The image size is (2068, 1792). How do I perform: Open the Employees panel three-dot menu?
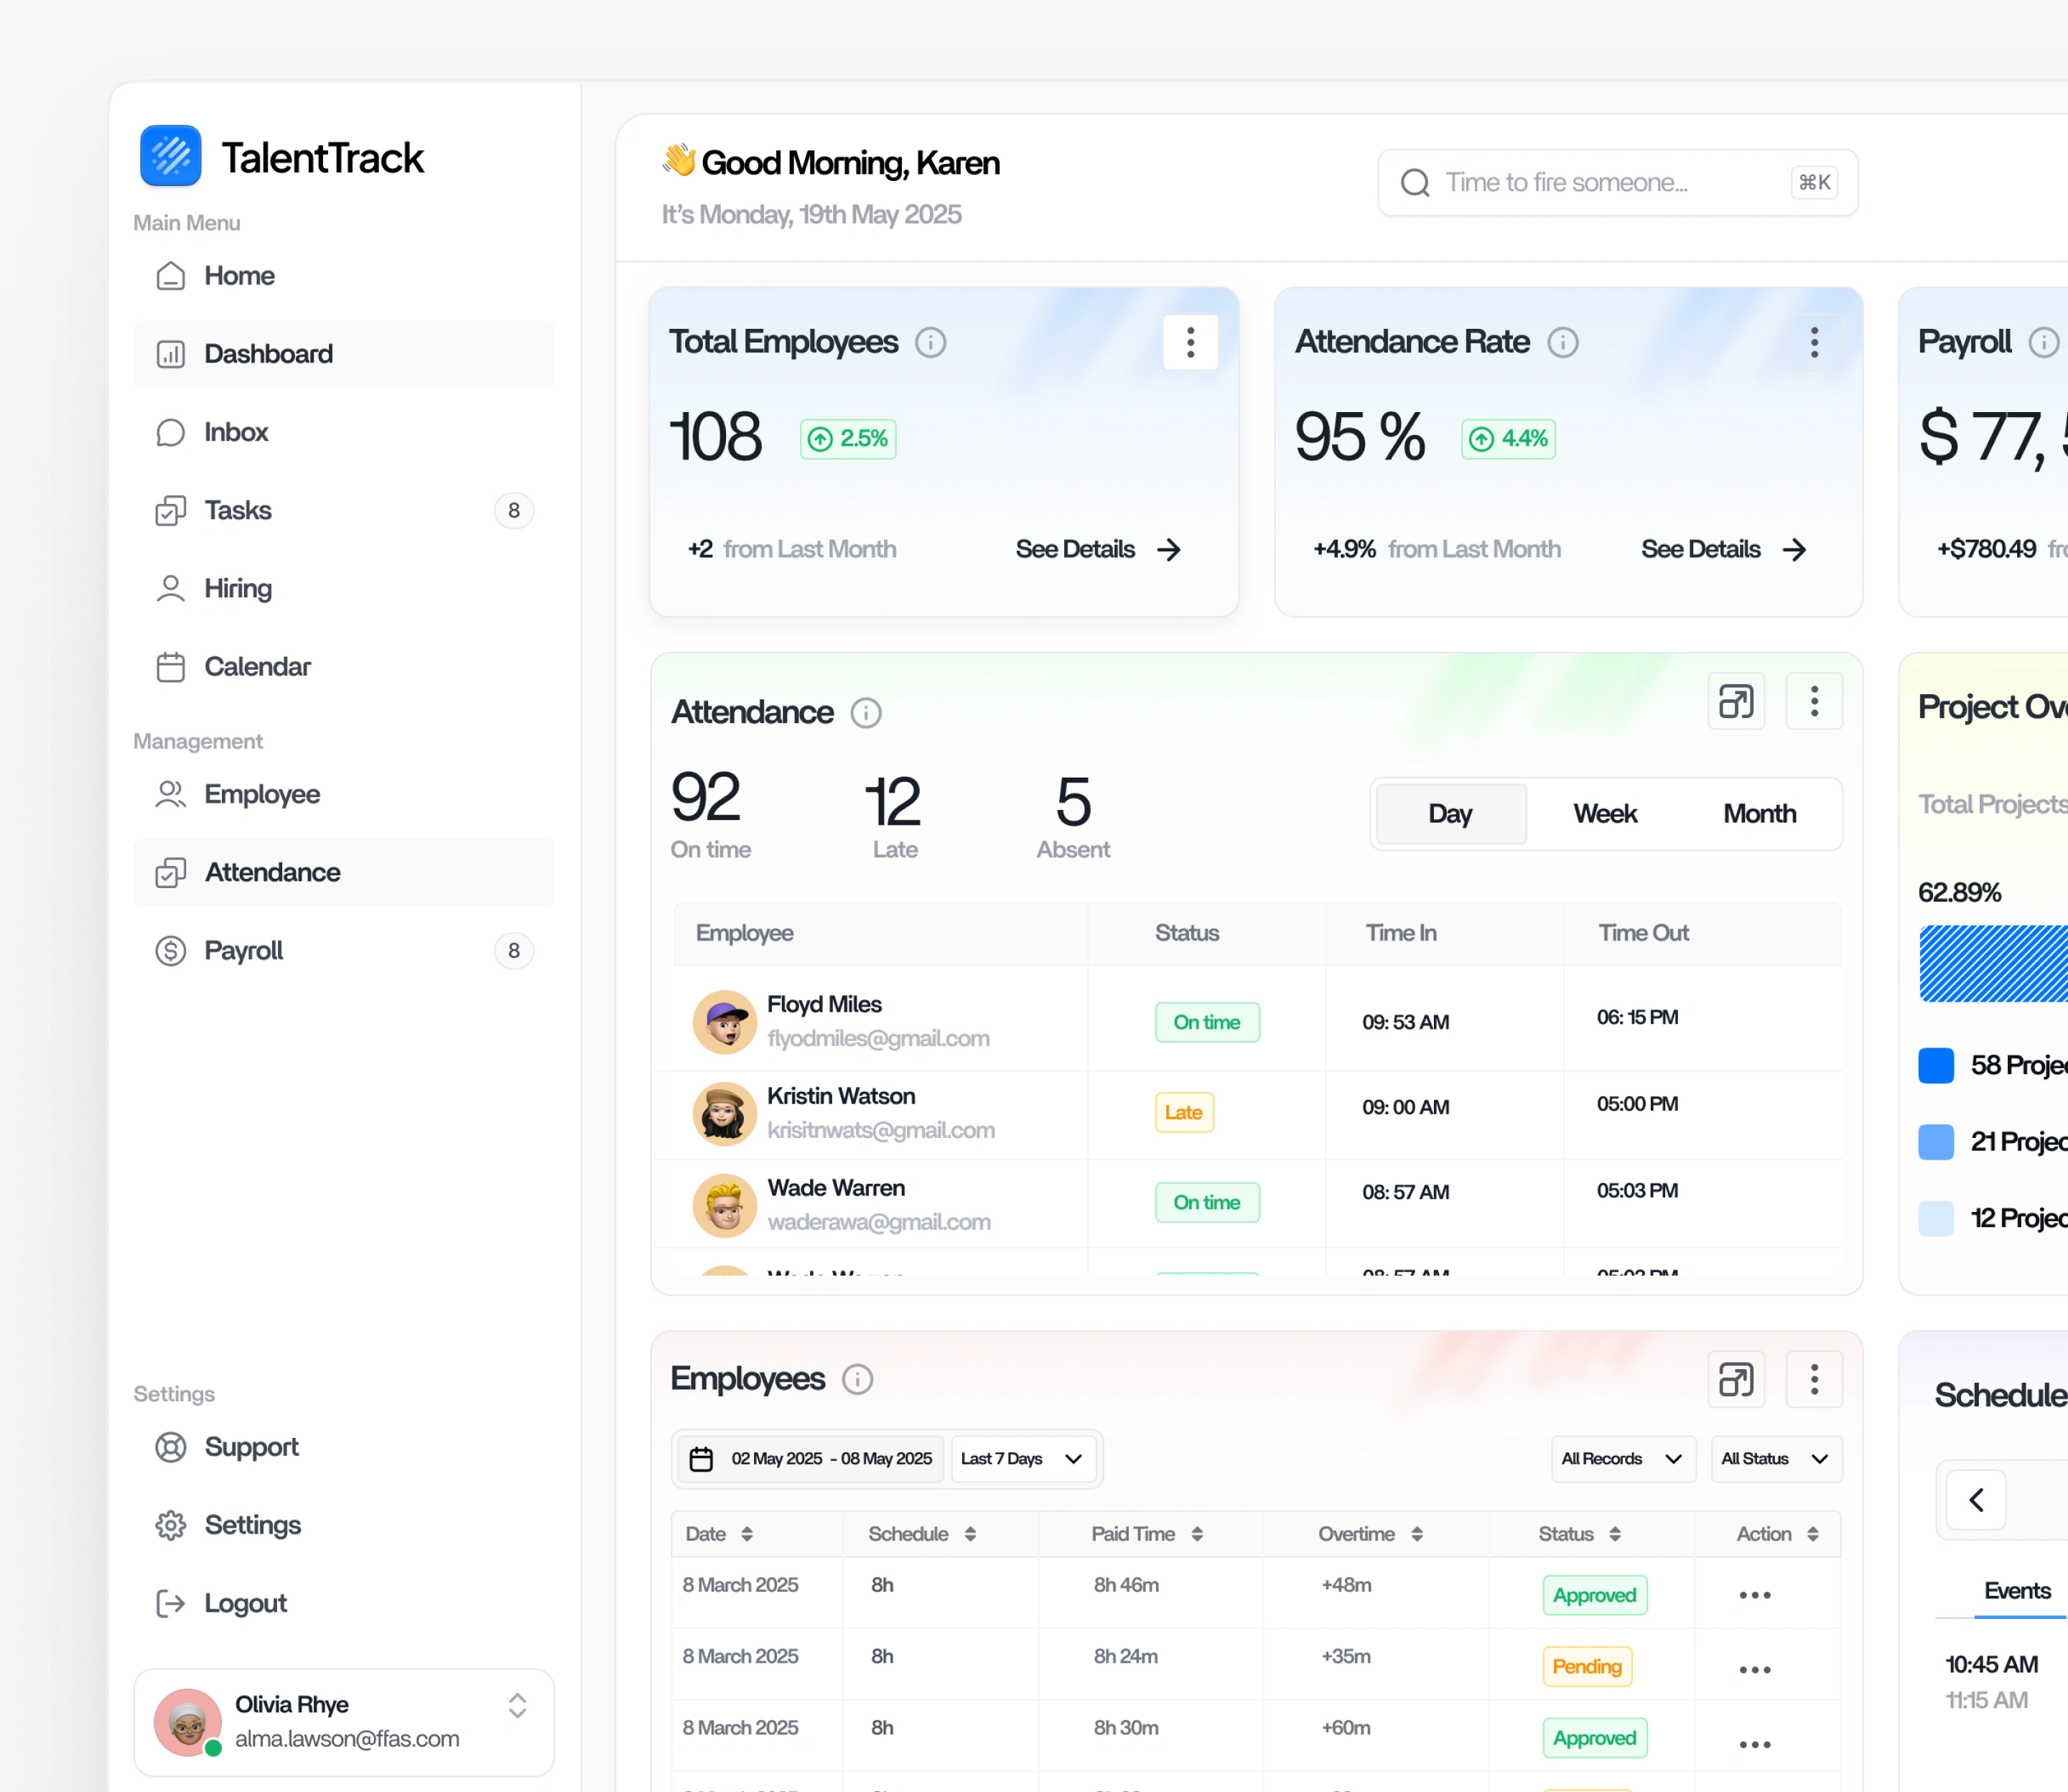coord(1814,1379)
